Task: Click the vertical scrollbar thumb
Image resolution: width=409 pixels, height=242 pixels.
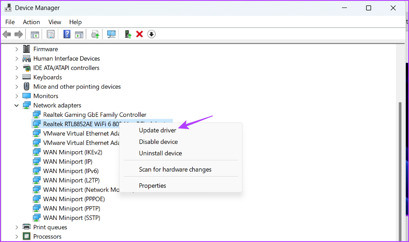Action: [x=400, y=171]
